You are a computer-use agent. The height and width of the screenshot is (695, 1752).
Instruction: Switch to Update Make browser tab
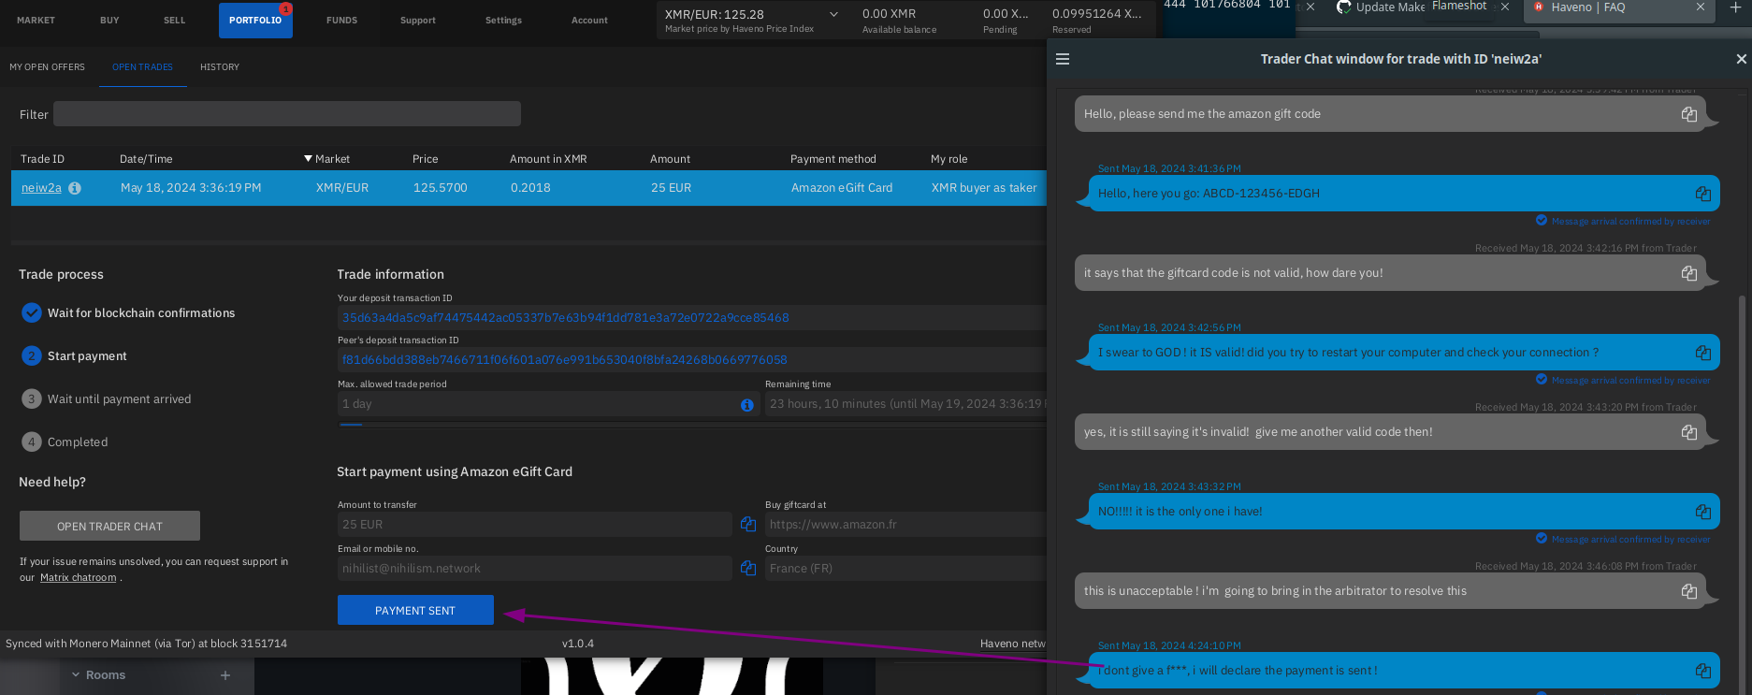click(1382, 7)
